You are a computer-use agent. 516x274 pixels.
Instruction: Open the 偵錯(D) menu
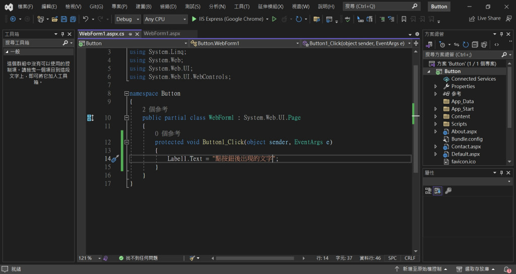[x=168, y=7]
